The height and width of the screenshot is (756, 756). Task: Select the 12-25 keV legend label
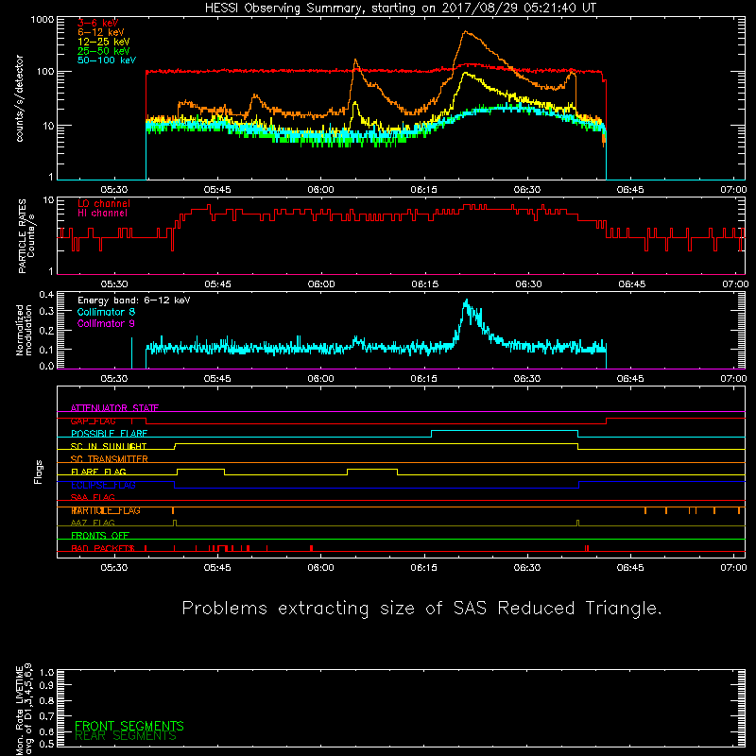click(x=104, y=42)
